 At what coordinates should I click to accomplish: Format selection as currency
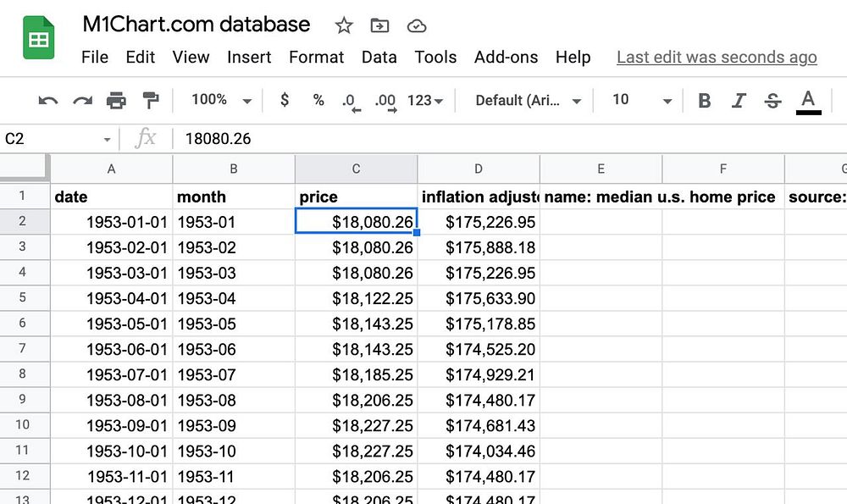(x=285, y=100)
